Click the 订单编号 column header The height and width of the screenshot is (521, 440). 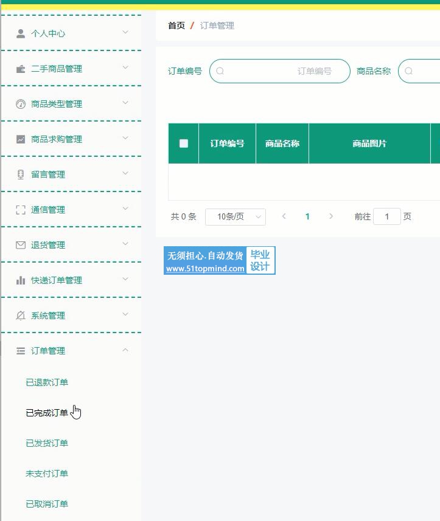click(227, 143)
